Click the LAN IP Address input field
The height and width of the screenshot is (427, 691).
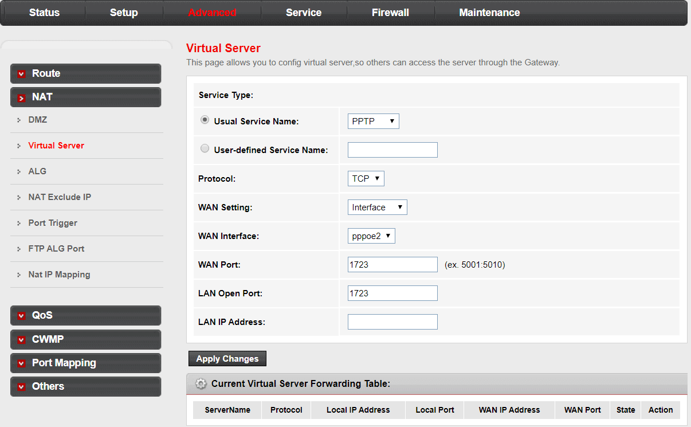392,322
